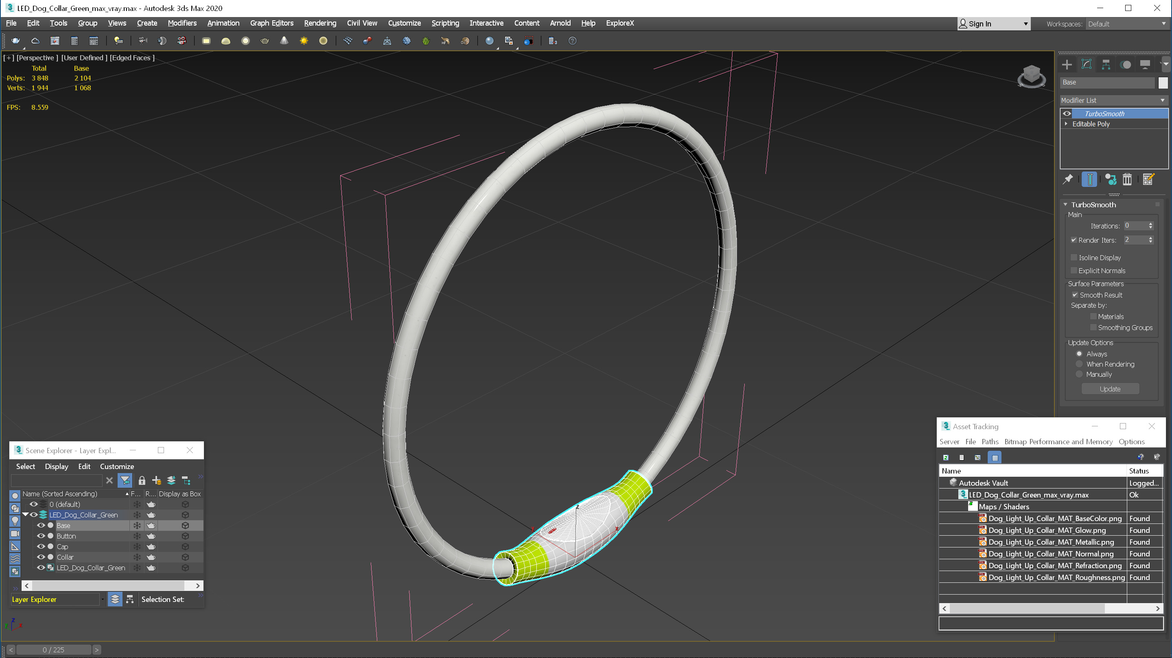Click the teapot render icon in V-Ray toolbar

point(16,41)
